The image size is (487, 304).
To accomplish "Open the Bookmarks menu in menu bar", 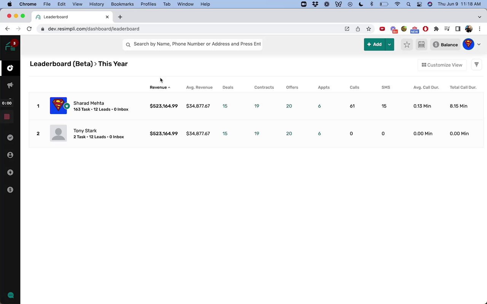I will [x=122, y=4].
